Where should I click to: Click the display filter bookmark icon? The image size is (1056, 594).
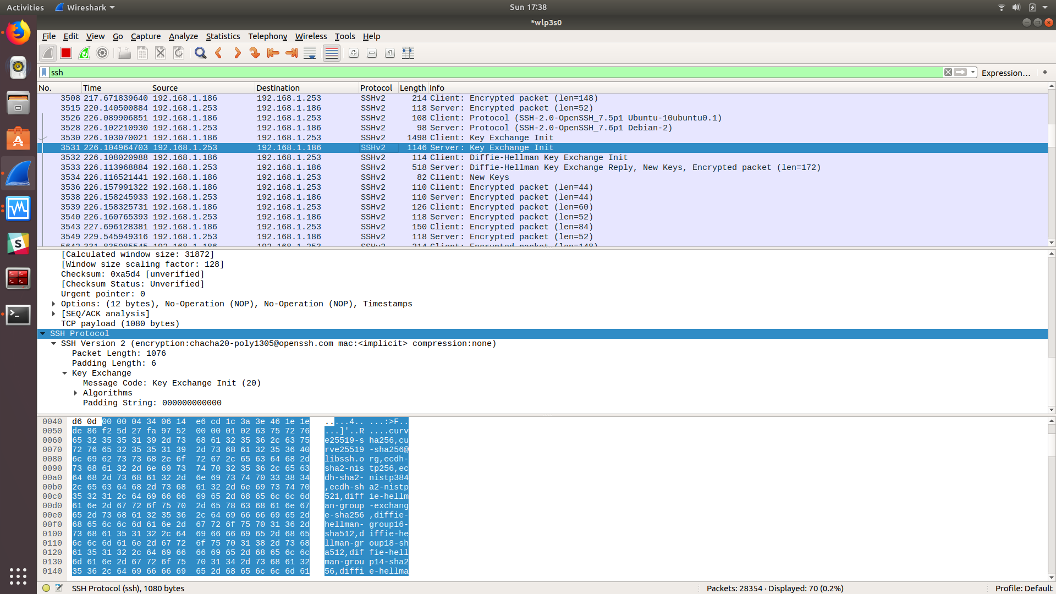(x=44, y=72)
